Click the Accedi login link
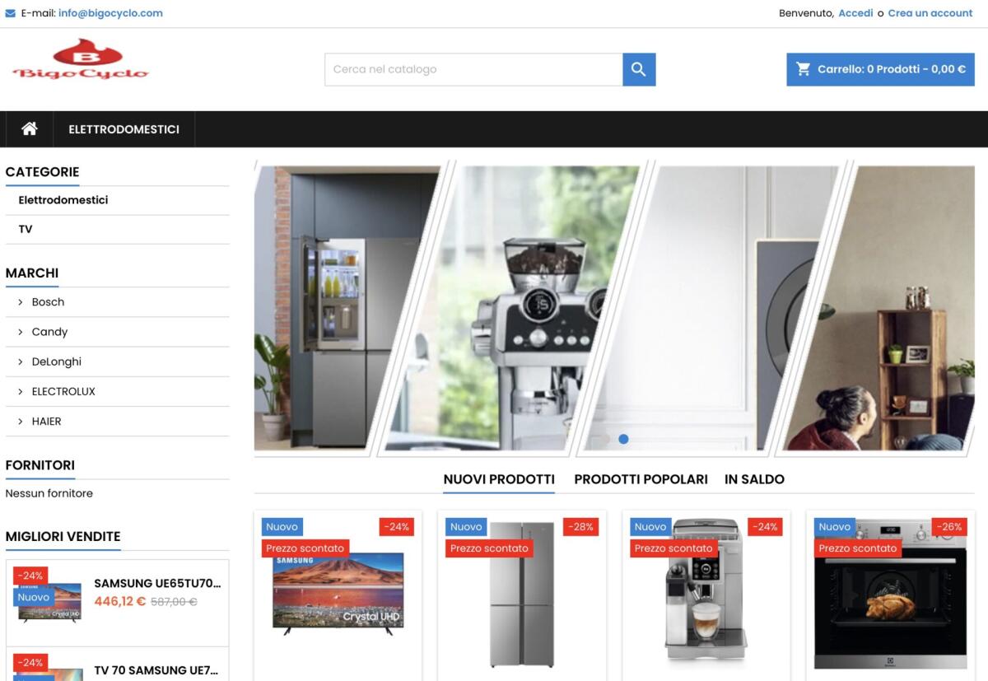 tap(855, 13)
